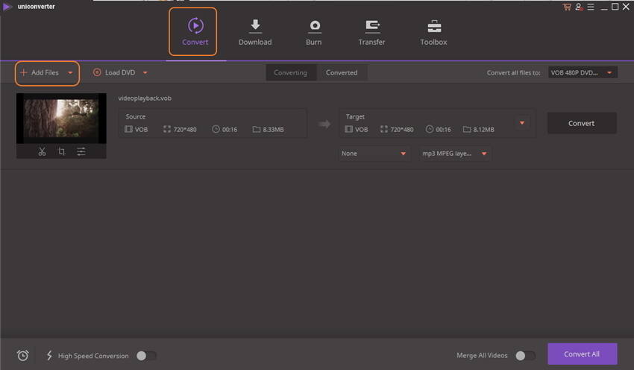This screenshot has height=370, width=634.
Task: Show the Converting tab
Action: point(290,73)
